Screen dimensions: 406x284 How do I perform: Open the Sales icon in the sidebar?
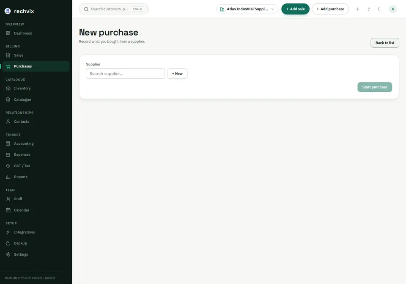point(8,55)
